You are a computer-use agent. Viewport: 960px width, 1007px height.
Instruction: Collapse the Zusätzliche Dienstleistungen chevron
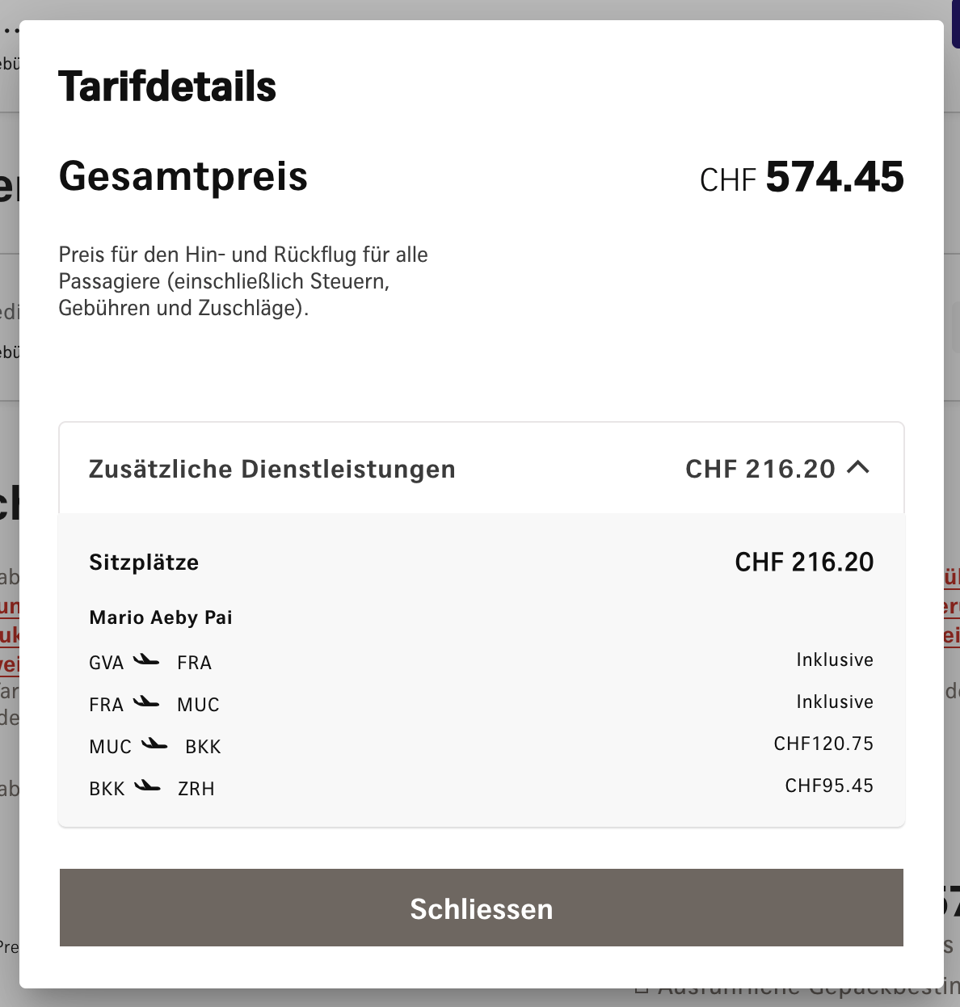click(x=858, y=468)
